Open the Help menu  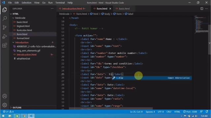tap(70, 3)
